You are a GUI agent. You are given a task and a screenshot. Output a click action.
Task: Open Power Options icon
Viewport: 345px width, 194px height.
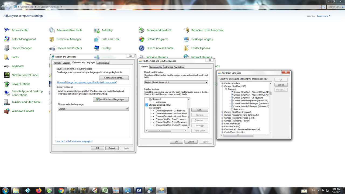pos(7,84)
